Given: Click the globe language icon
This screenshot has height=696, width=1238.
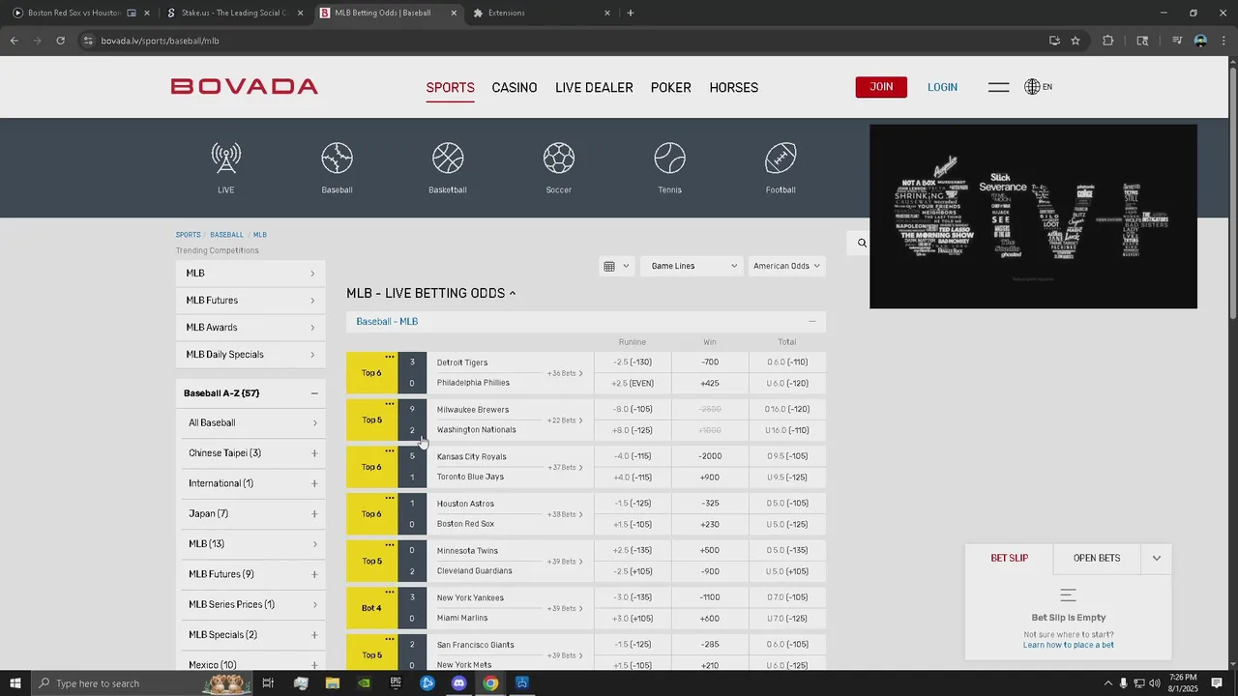Looking at the screenshot, I should click(1032, 87).
